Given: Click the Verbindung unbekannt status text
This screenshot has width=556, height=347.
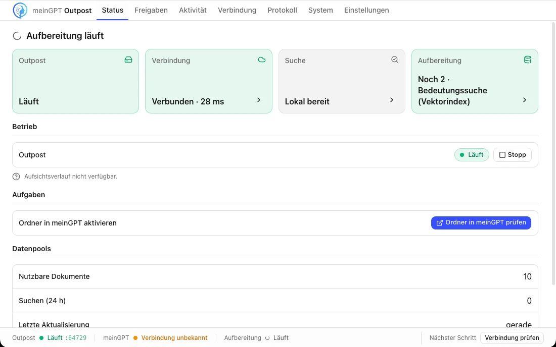Looking at the screenshot, I should (174, 338).
